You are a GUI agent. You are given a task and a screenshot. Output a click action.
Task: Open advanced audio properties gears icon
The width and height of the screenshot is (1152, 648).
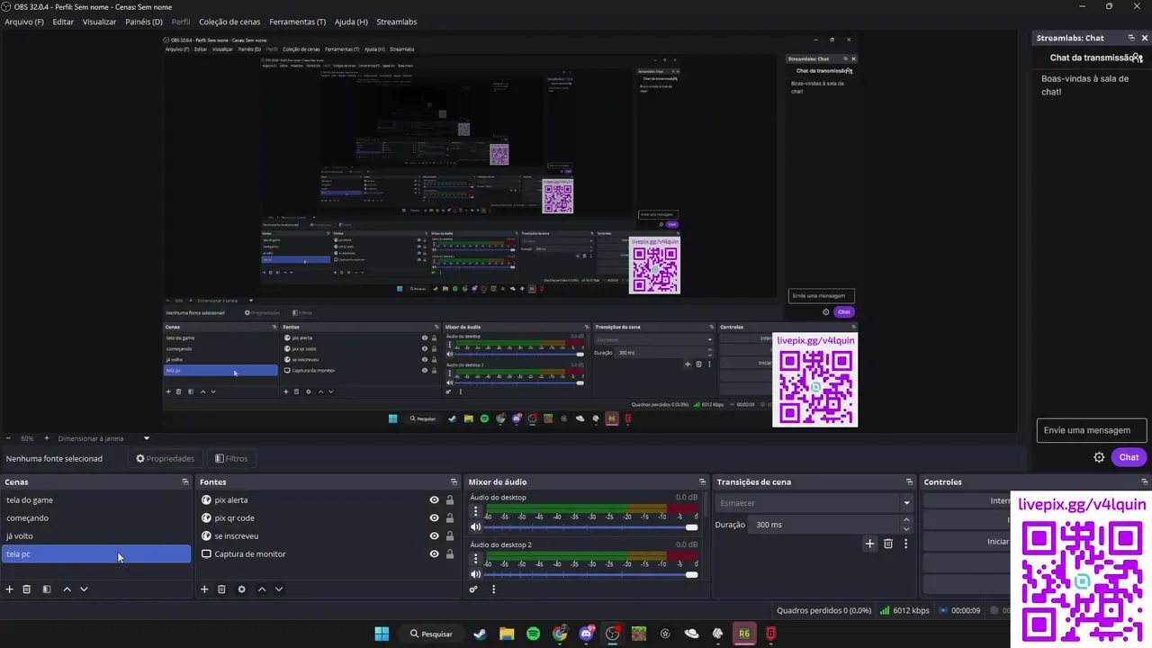473,589
